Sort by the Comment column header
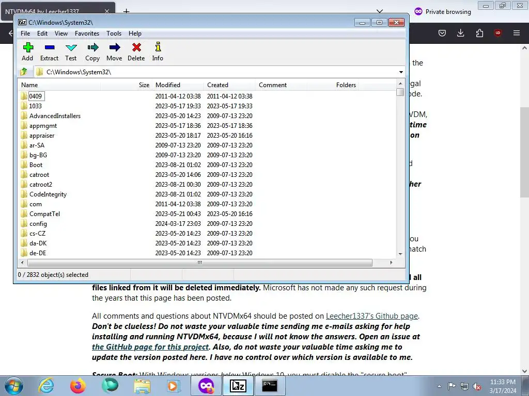 point(281,85)
